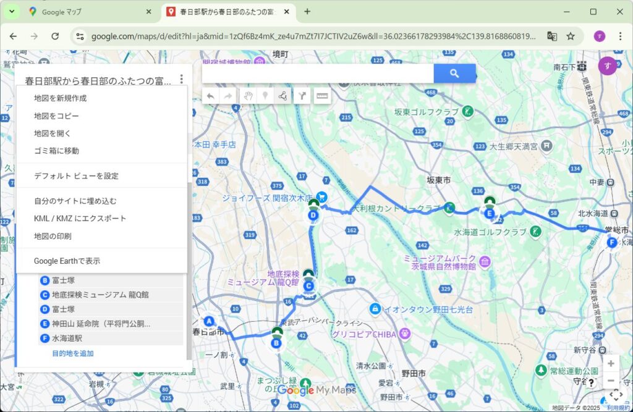
Task: Click ミュージアムパーク茨城県自然博物館 place icon
Action: [485, 261]
